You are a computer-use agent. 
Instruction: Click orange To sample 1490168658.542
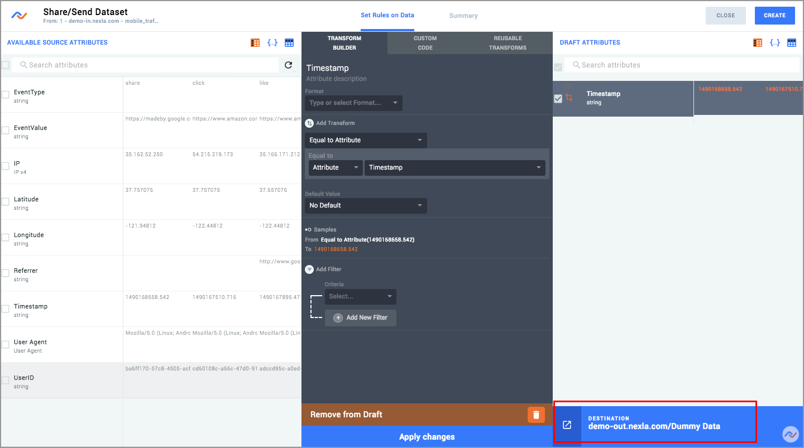336,249
